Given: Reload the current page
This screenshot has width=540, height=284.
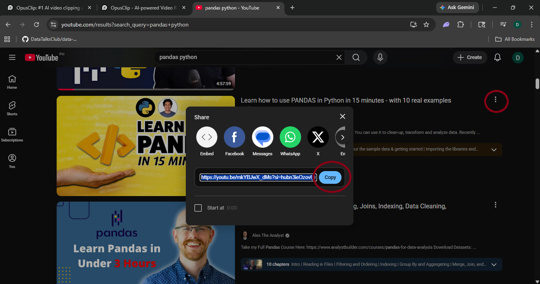Looking at the screenshot, I should [36, 25].
